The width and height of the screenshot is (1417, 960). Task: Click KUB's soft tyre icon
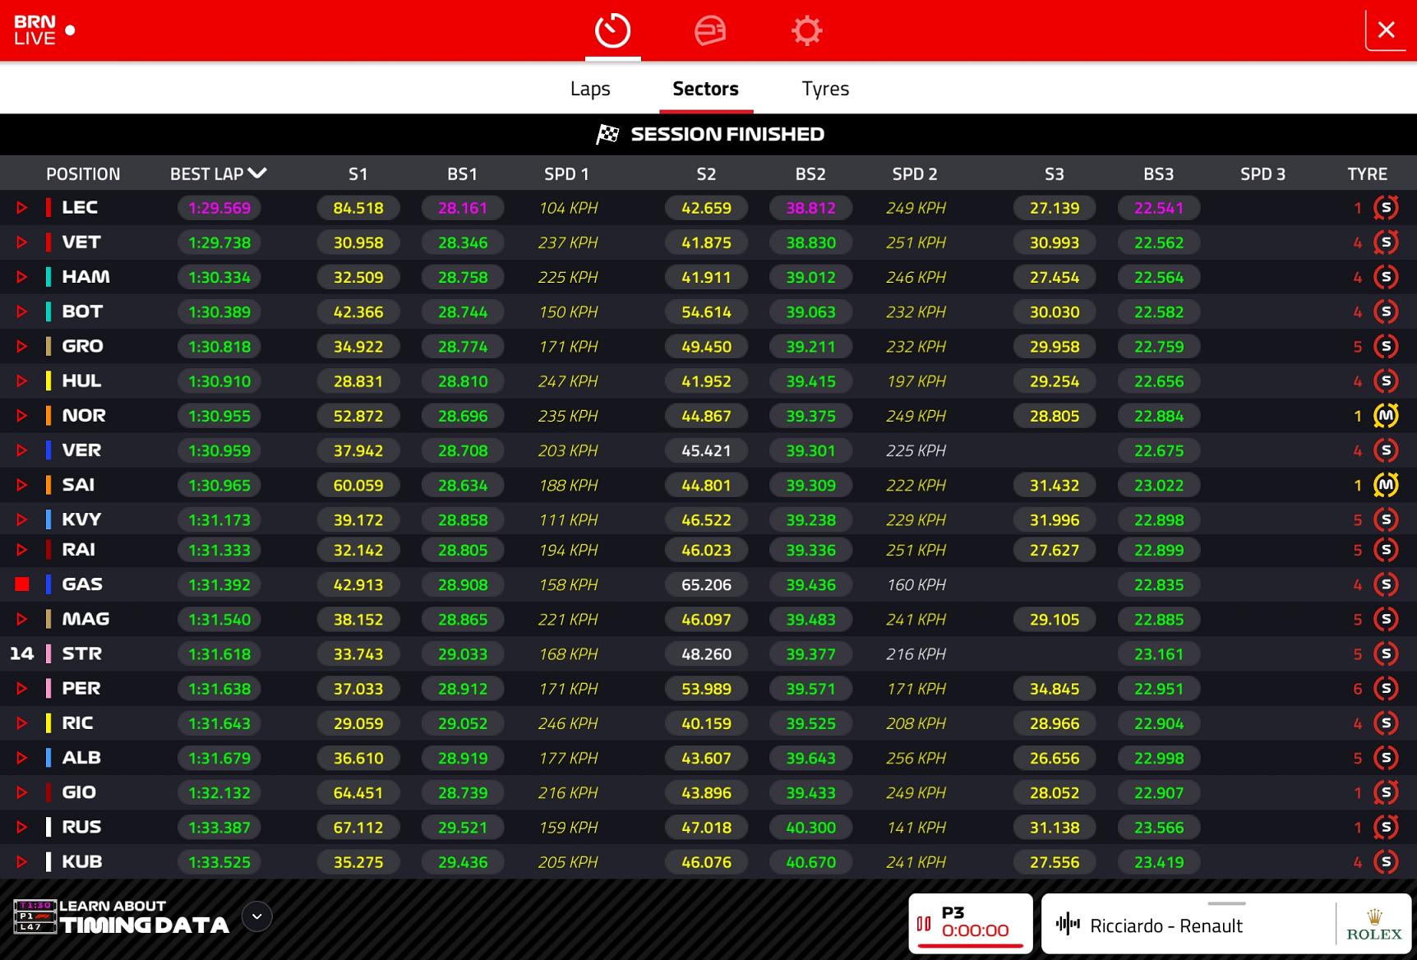1386,862
